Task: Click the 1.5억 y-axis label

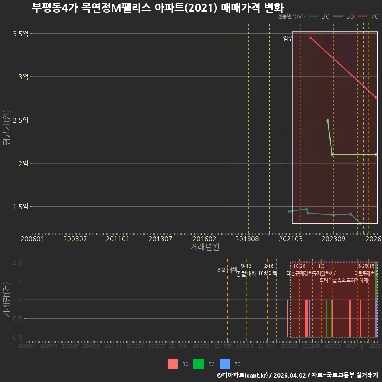Action: pyautogui.click(x=21, y=207)
